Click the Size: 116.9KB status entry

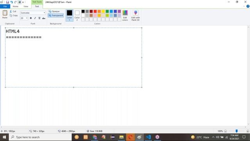(x=95, y=131)
